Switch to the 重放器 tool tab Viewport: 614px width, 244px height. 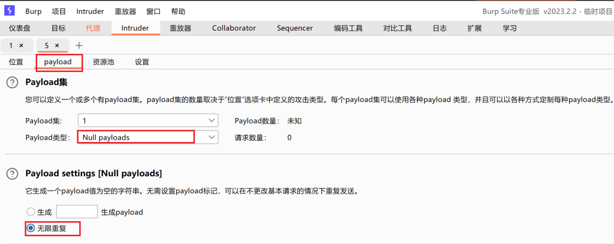(180, 28)
